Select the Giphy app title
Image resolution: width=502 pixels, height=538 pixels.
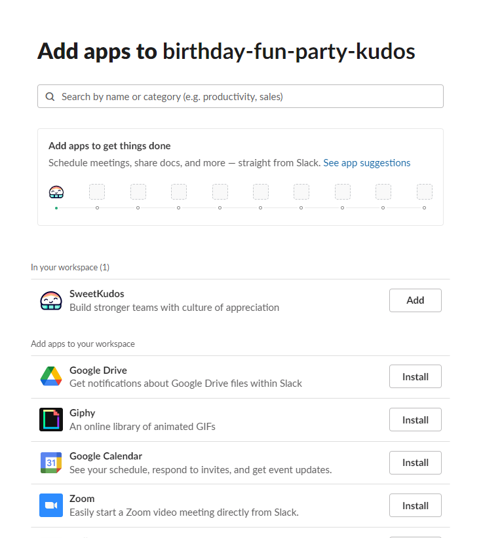point(83,413)
